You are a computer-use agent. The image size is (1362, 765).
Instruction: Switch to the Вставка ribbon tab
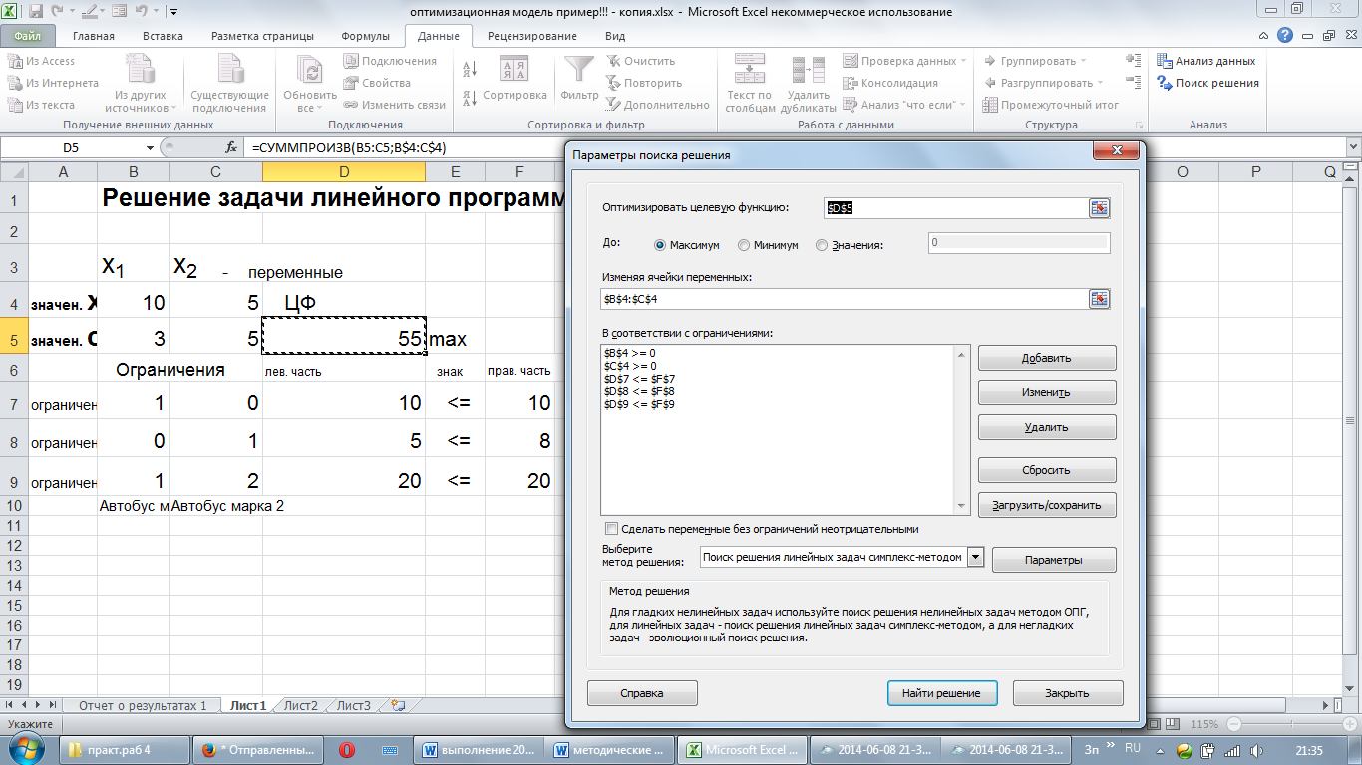pyautogui.click(x=163, y=36)
